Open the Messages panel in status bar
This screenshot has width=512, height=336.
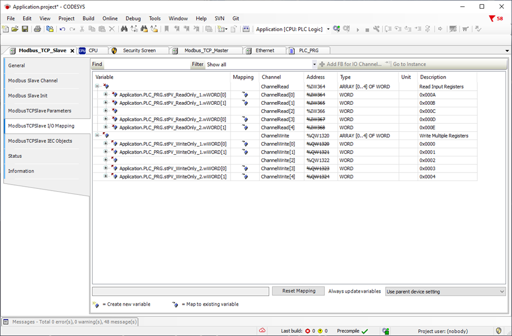pyautogui.click(x=71, y=321)
